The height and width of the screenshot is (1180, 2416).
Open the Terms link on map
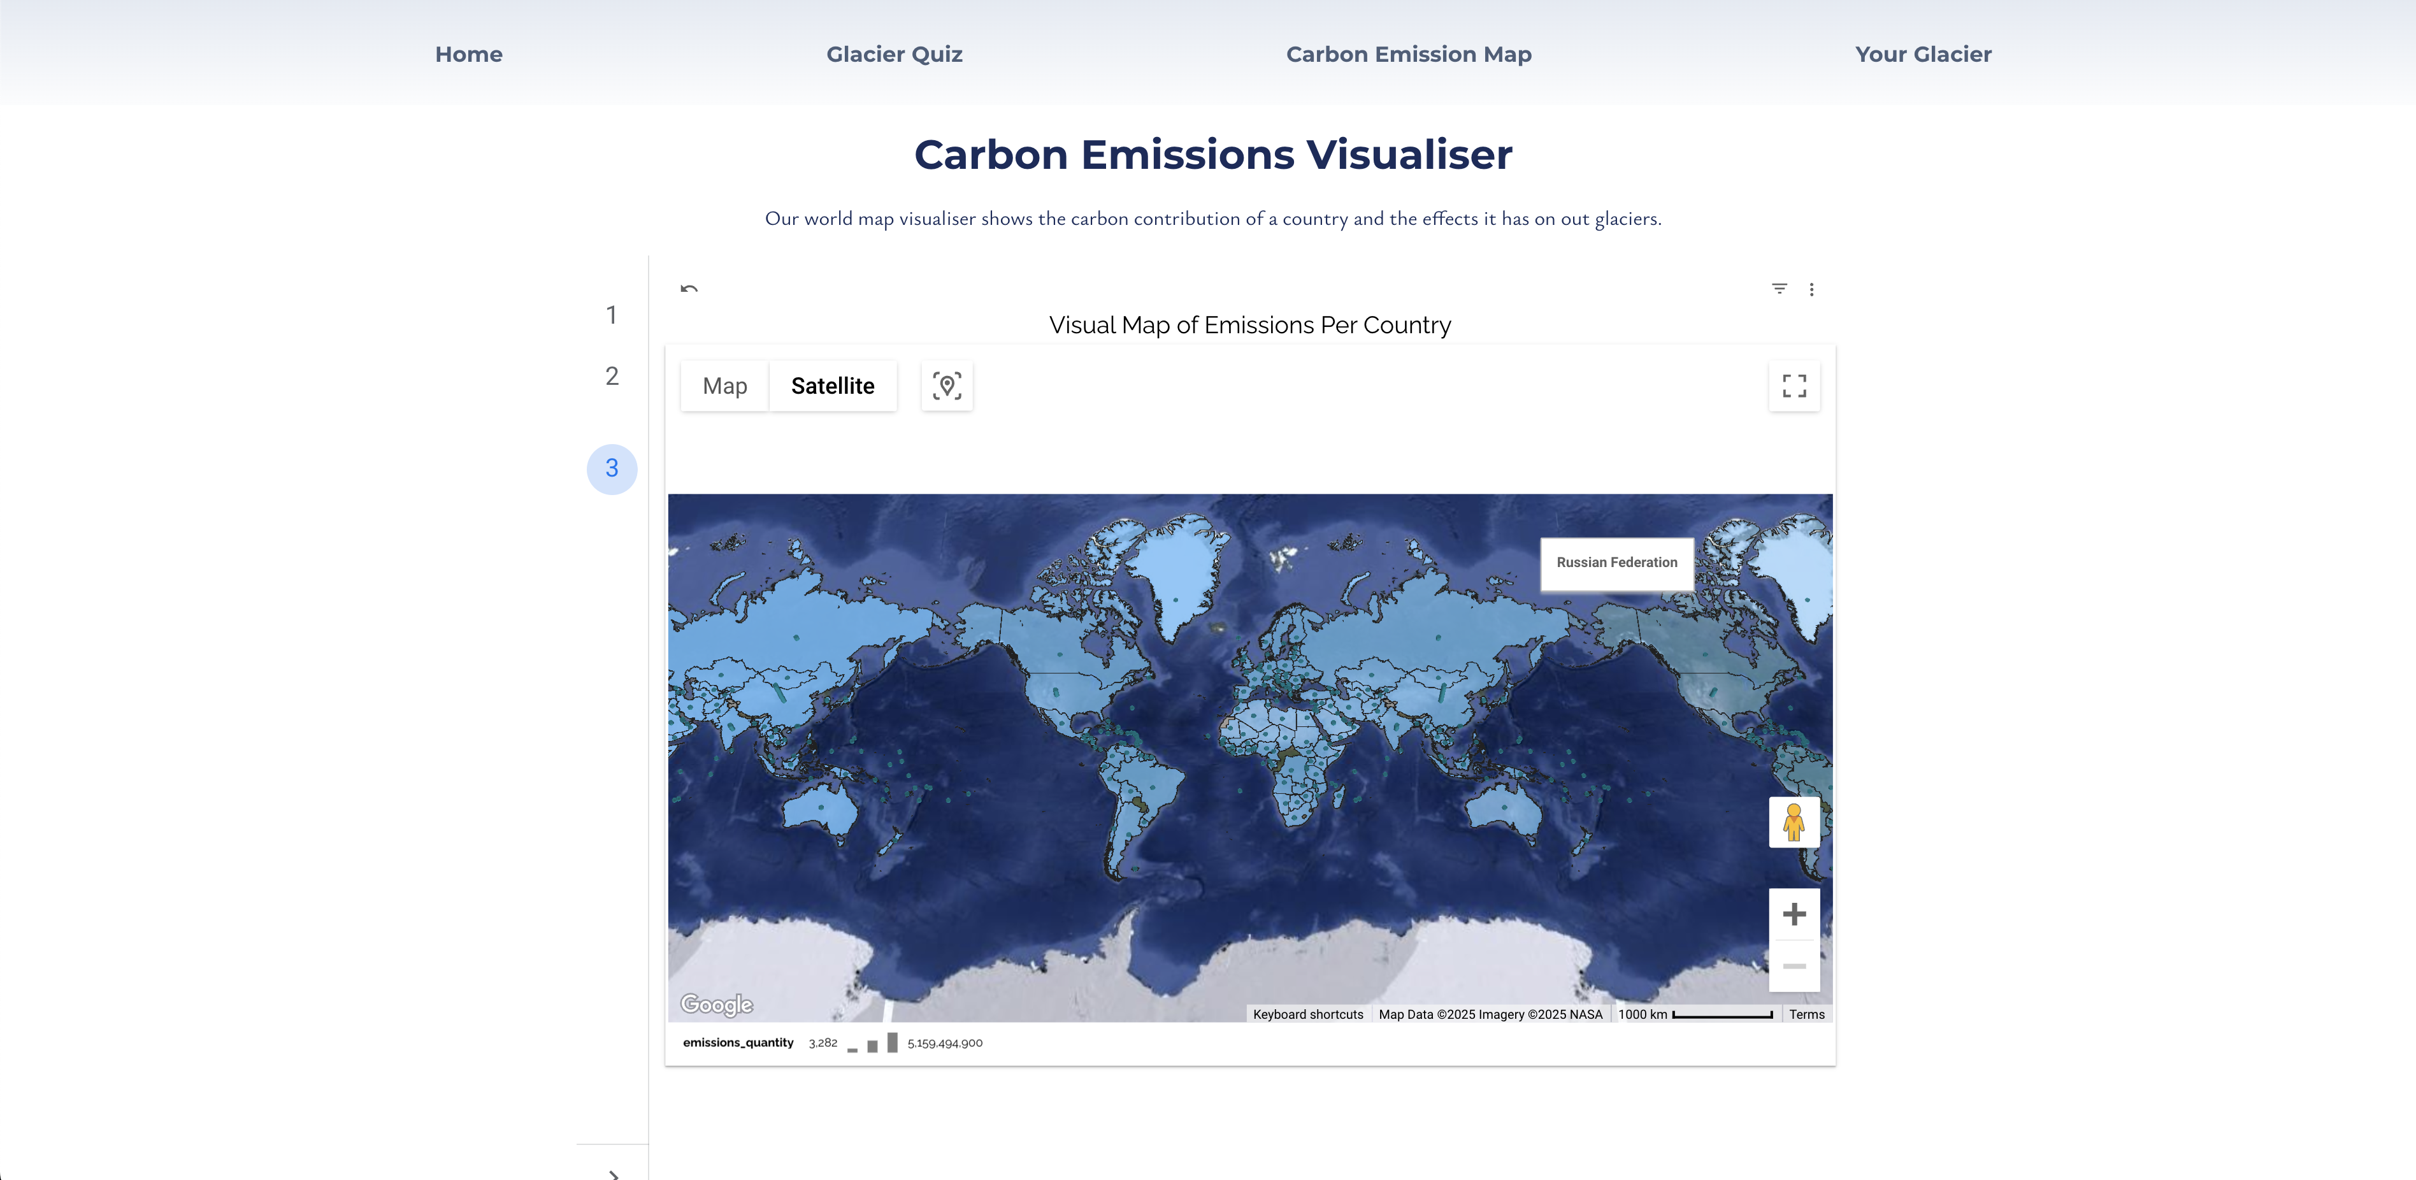coord(1806,1014)
